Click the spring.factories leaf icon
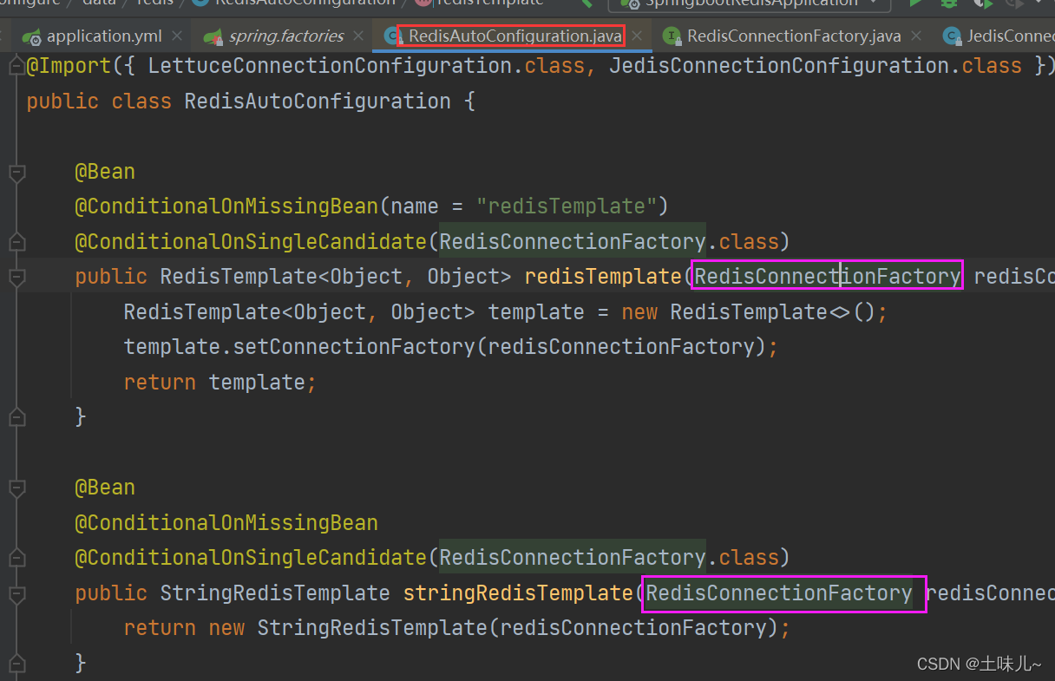1055x681 pixels. [x=213, y=37]
